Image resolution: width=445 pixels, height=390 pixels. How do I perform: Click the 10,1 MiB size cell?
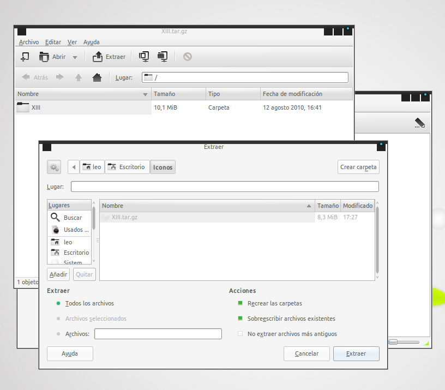[x=165, y=107]
